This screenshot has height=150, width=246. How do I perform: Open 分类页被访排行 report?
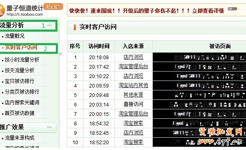point(22,92)
